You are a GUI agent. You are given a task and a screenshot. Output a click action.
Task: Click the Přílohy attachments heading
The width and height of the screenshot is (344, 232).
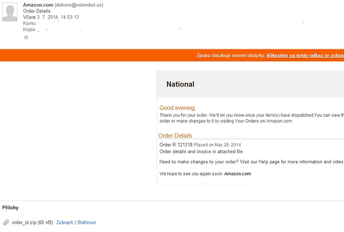pos(10,208)
